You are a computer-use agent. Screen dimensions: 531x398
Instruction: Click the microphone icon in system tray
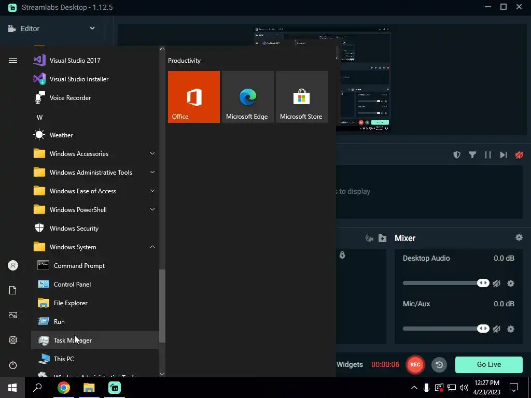pos(426,388)
